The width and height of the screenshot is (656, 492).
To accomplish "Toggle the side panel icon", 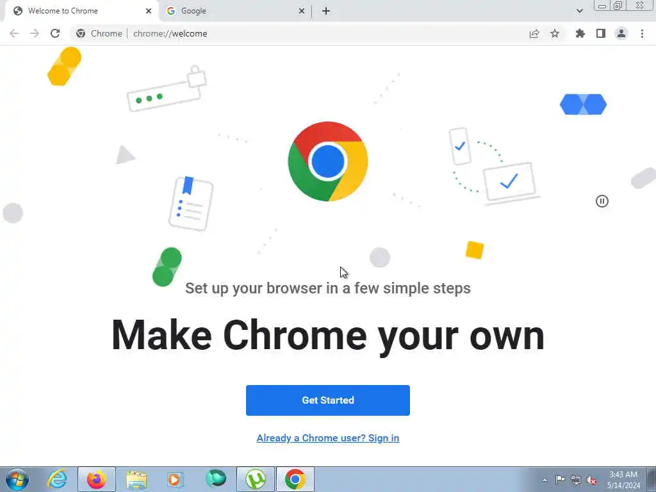I will [601, 33].
